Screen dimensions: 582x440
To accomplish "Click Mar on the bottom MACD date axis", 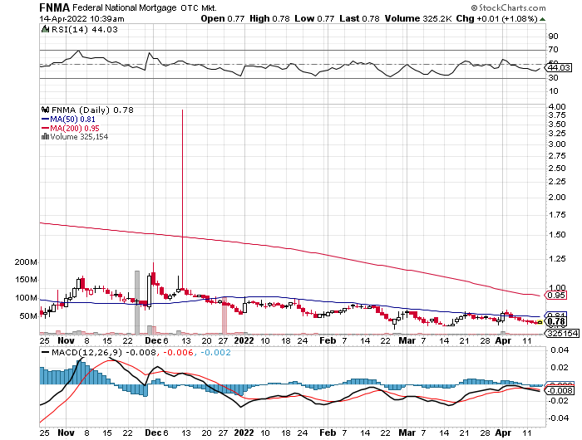I will tap(407, 433).
